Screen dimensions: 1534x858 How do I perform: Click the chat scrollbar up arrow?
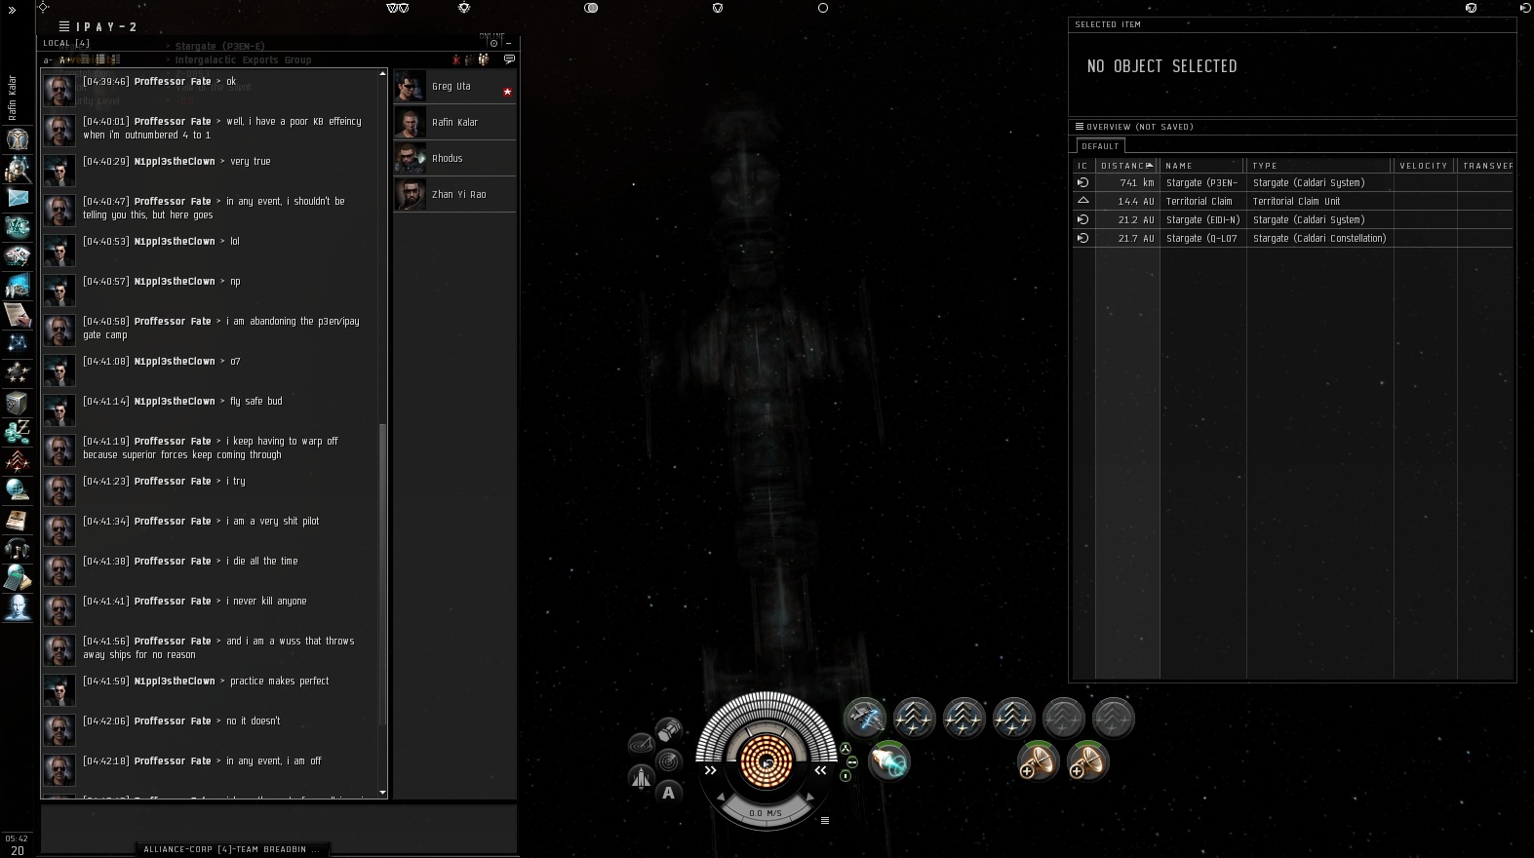click(382, 74)
